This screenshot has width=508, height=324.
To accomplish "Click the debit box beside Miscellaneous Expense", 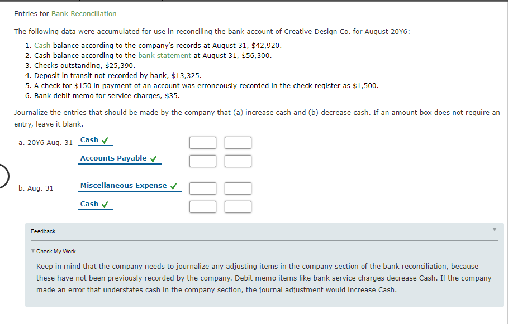I will [x=202, y=188].
